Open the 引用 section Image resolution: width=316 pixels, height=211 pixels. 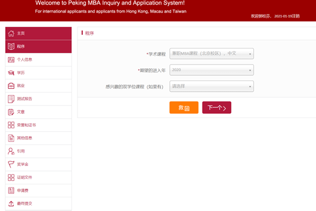[x=38, y=151]
